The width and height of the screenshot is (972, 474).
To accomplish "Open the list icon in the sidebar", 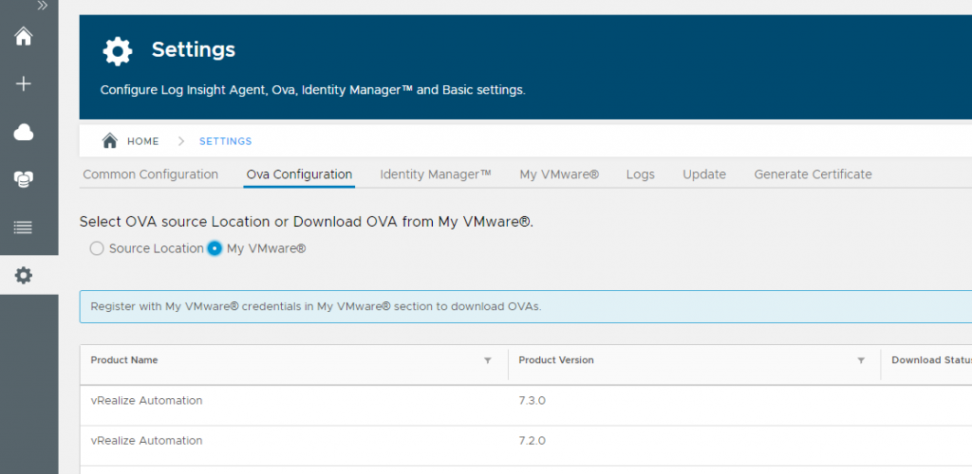I will click(24, 228).
